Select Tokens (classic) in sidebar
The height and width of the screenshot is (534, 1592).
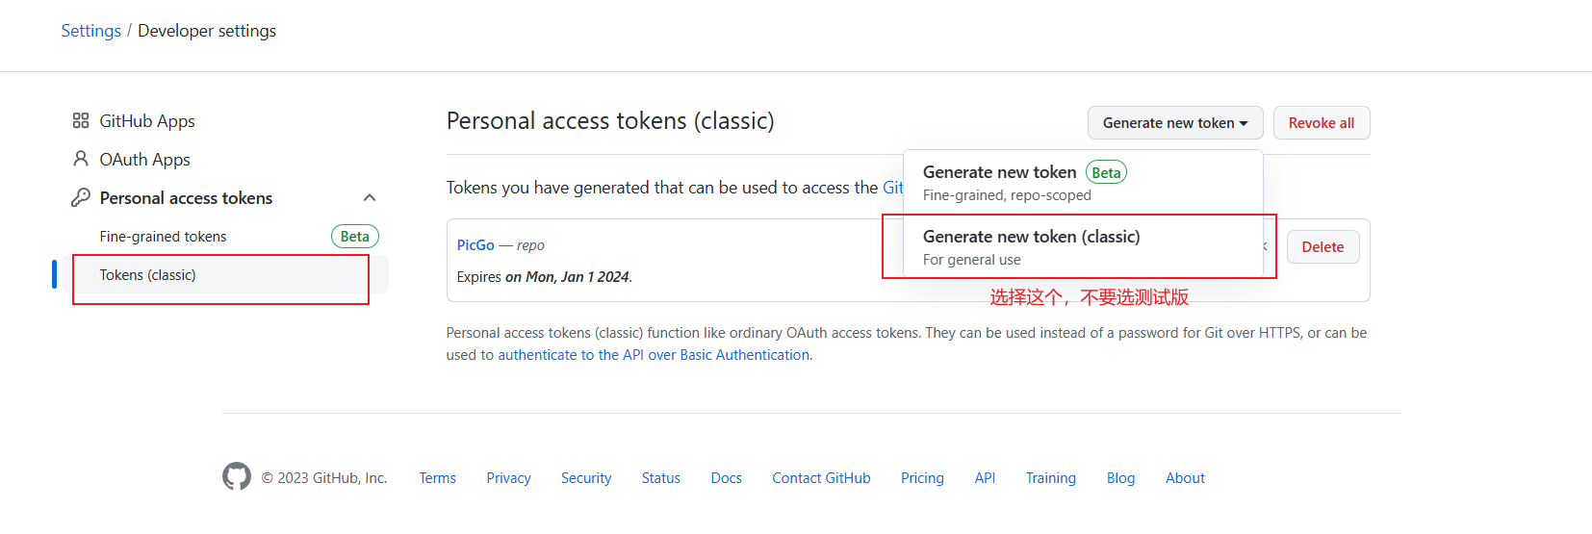click(x=148, y=275)
